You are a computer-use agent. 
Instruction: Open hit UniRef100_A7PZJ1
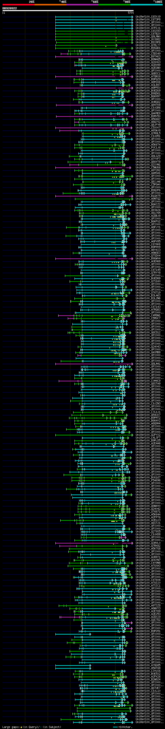point(148,28)
